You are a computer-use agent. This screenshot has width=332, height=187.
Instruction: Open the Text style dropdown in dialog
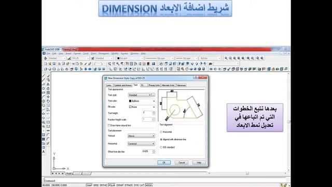[x=140, y=95]
